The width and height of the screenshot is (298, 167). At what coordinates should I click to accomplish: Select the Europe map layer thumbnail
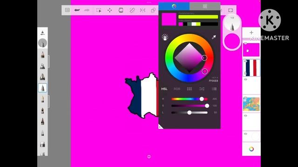point(251,104)
